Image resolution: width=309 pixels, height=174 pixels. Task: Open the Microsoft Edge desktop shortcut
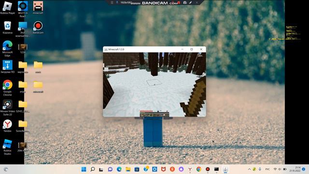pos(8,48)
